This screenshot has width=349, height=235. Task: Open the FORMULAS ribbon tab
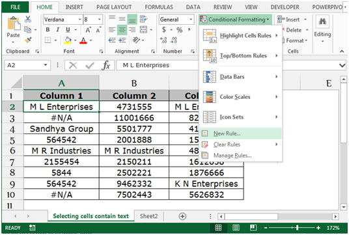coord(159,7)
